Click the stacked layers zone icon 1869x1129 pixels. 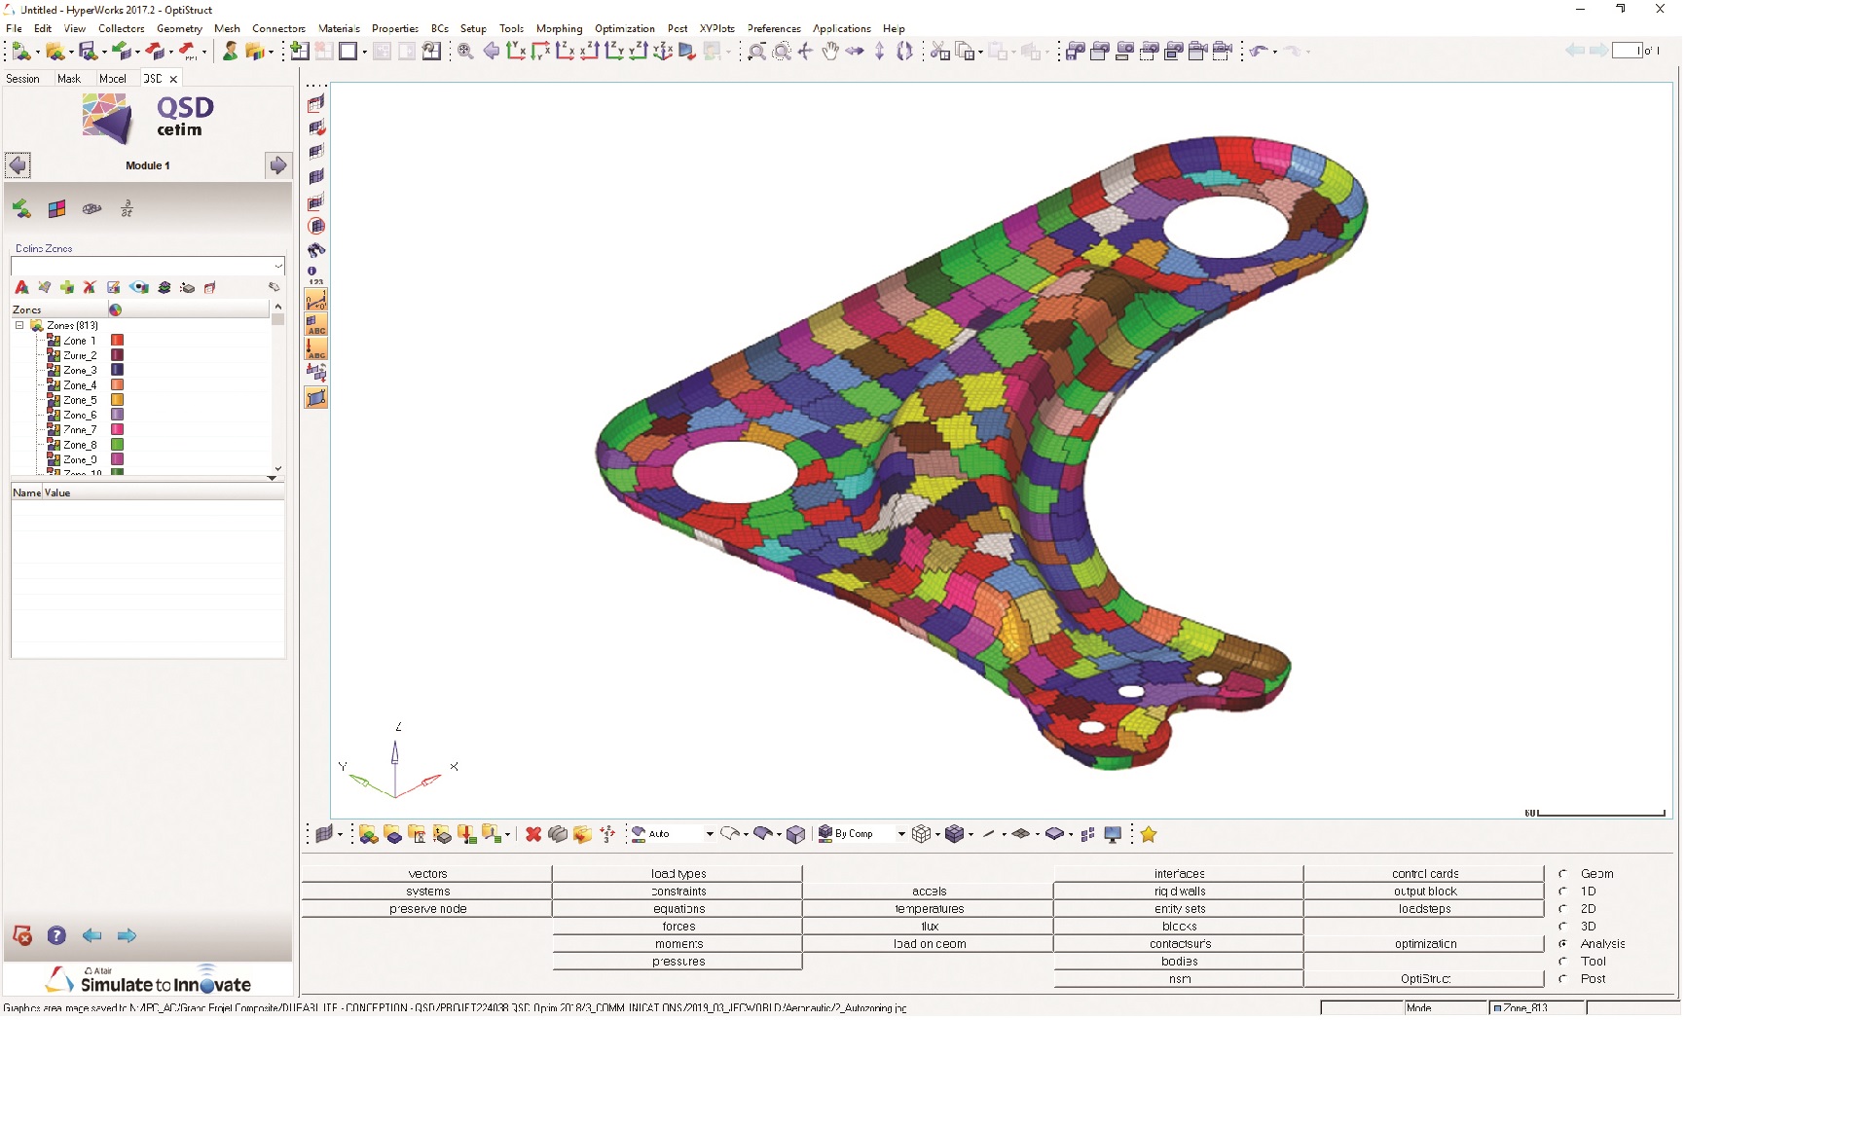click(x=165, y=287)
